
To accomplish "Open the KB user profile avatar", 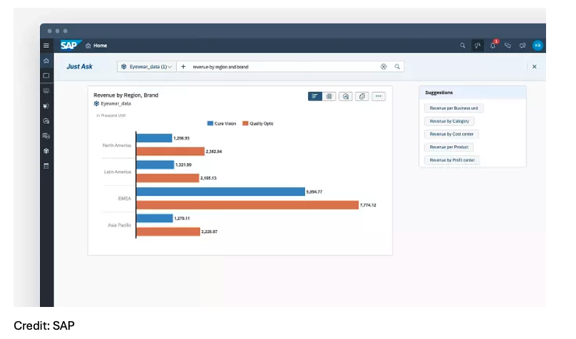I will pos(538,46).
